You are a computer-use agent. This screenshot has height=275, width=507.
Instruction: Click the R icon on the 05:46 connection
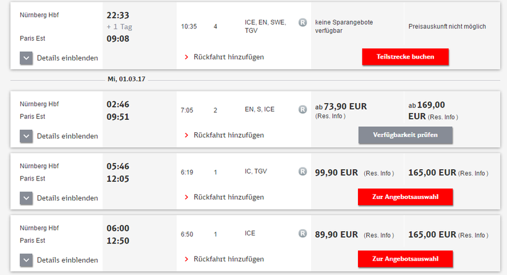coord(302,172)
